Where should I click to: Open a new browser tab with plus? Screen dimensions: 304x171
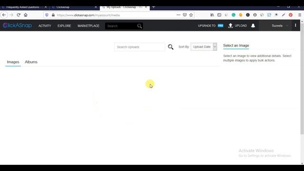click(153, 7)
